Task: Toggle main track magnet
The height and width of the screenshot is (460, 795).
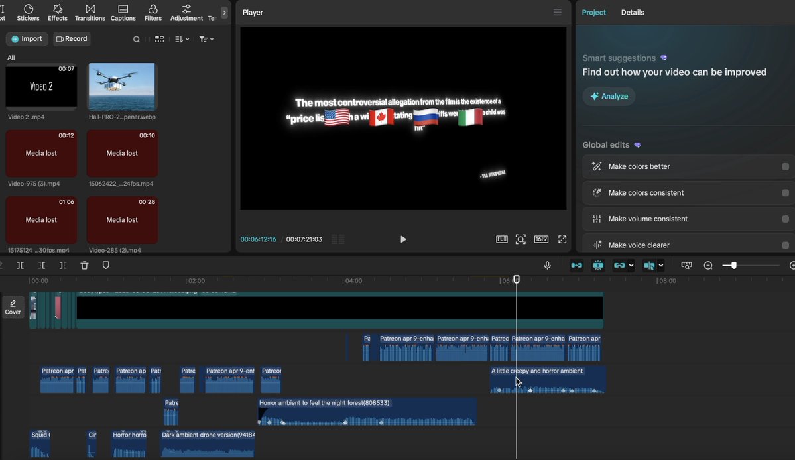Action: point(576,266)
